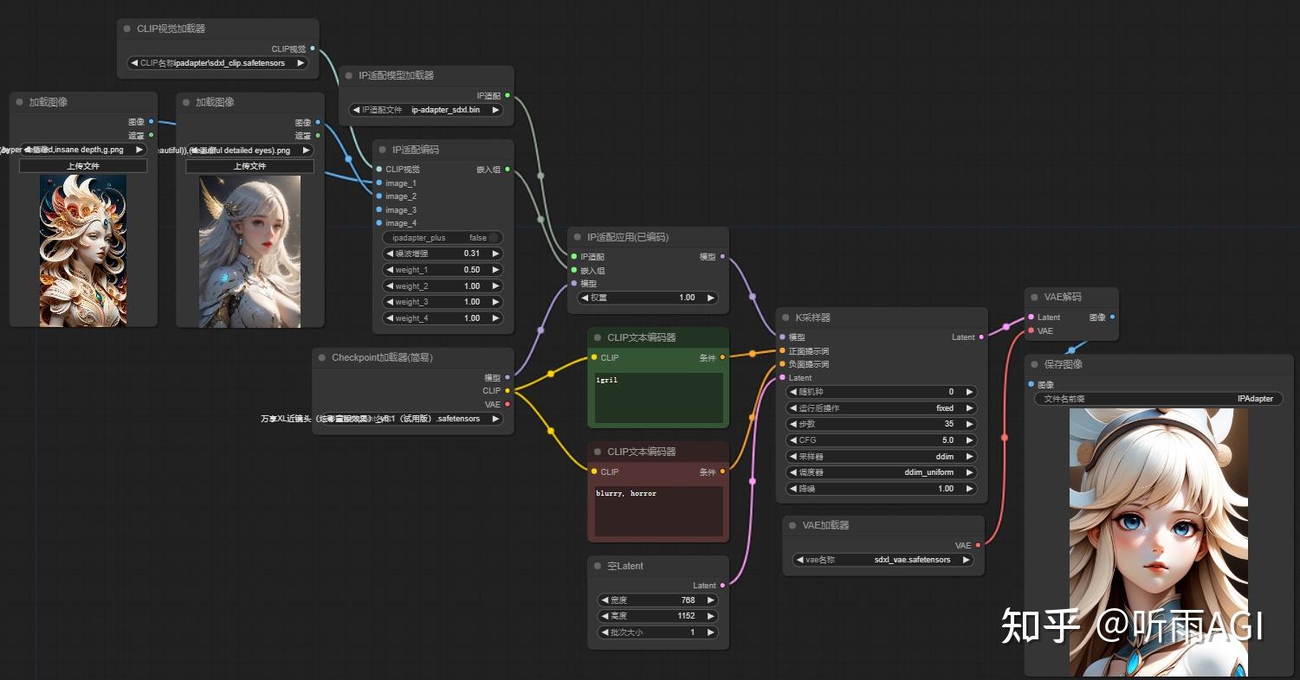
Task: Decrease the 噪波增强 value with its left arrow
Action: click(390, 253)
